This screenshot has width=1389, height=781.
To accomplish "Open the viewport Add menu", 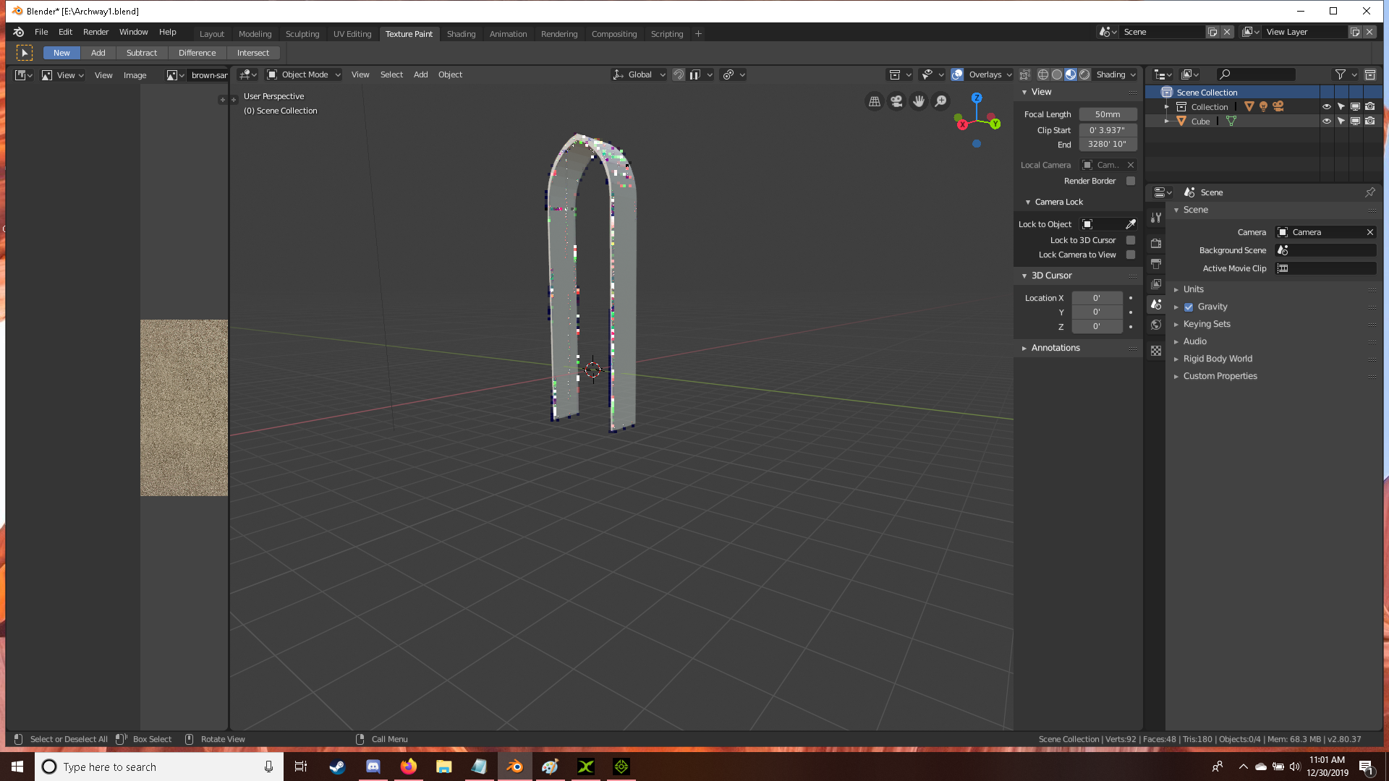I will (x=420, y=74).
